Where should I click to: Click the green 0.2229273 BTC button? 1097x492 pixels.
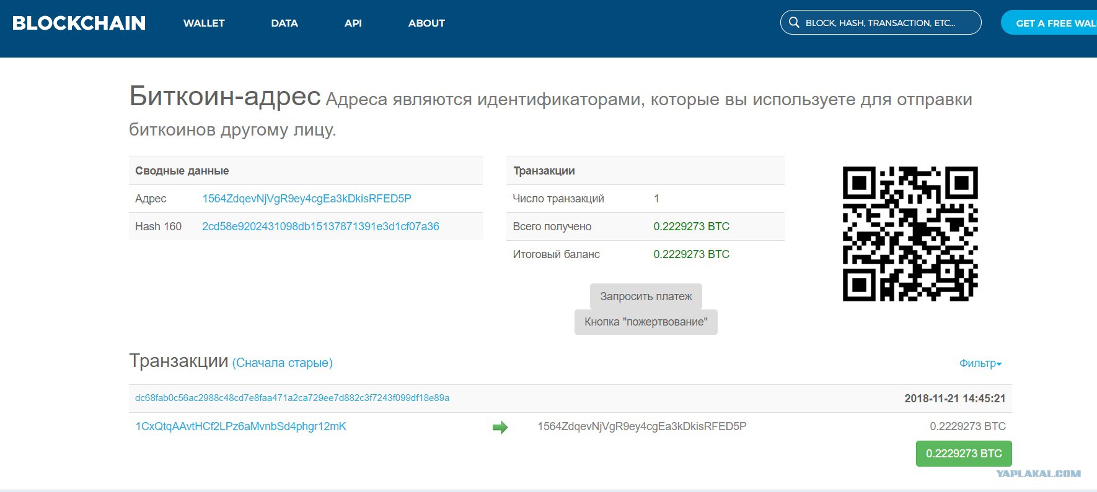pos(964,454)
